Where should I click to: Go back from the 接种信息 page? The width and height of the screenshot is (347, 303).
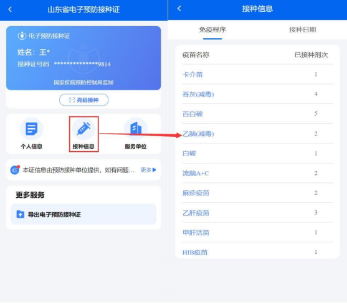pyautogui.click(x=179, y=8)
